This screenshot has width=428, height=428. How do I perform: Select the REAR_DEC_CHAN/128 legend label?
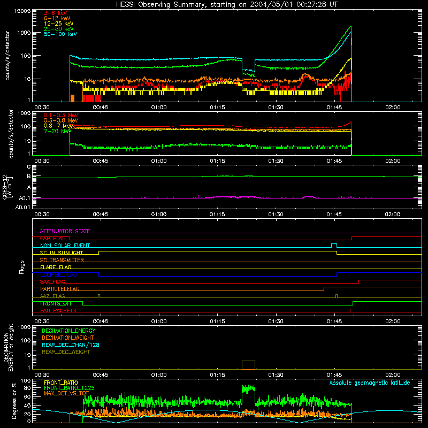(x=71, y=345)
